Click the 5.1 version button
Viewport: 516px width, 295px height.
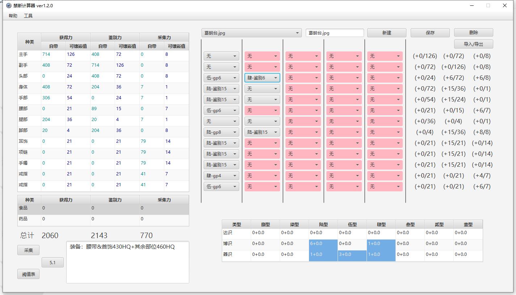(52, 262)
